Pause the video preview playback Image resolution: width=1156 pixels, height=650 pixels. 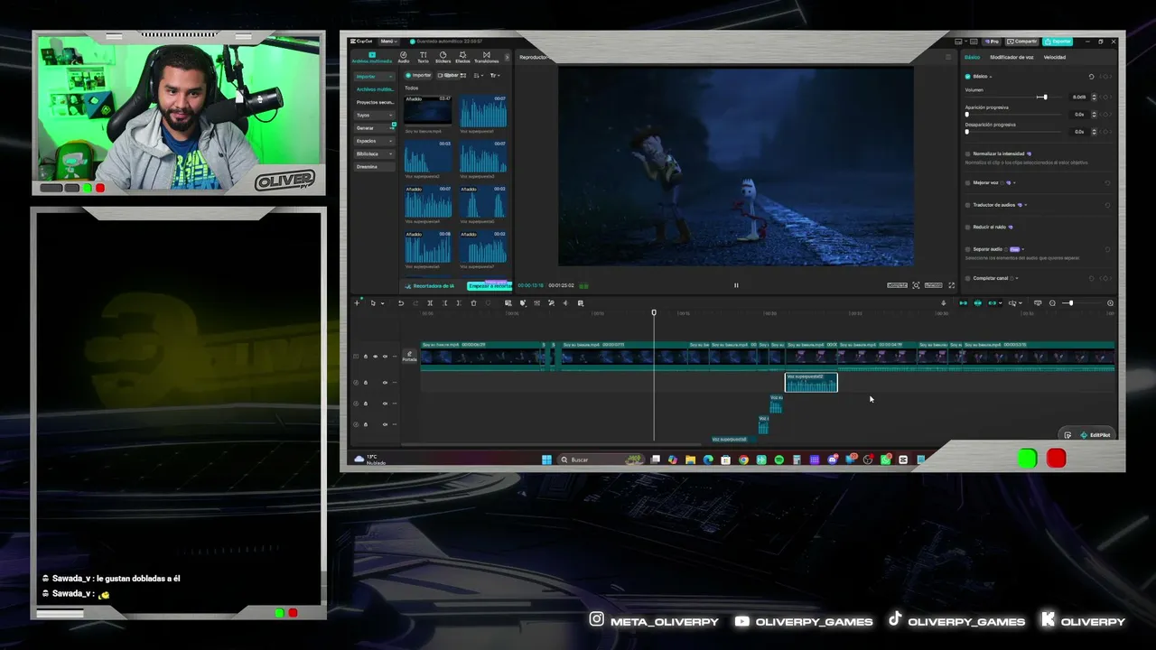pyautogui.click(x=736, y=285)
